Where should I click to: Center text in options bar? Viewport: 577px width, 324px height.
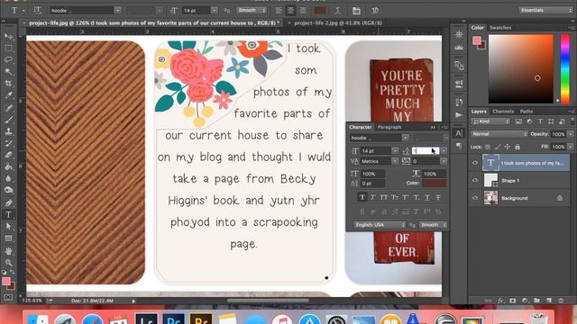point(290,11)
